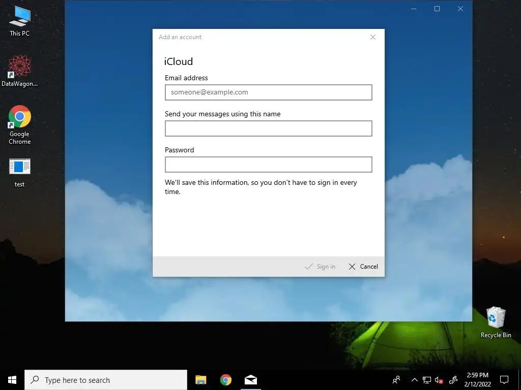Focus the Email address field

(x=269, y=92)
